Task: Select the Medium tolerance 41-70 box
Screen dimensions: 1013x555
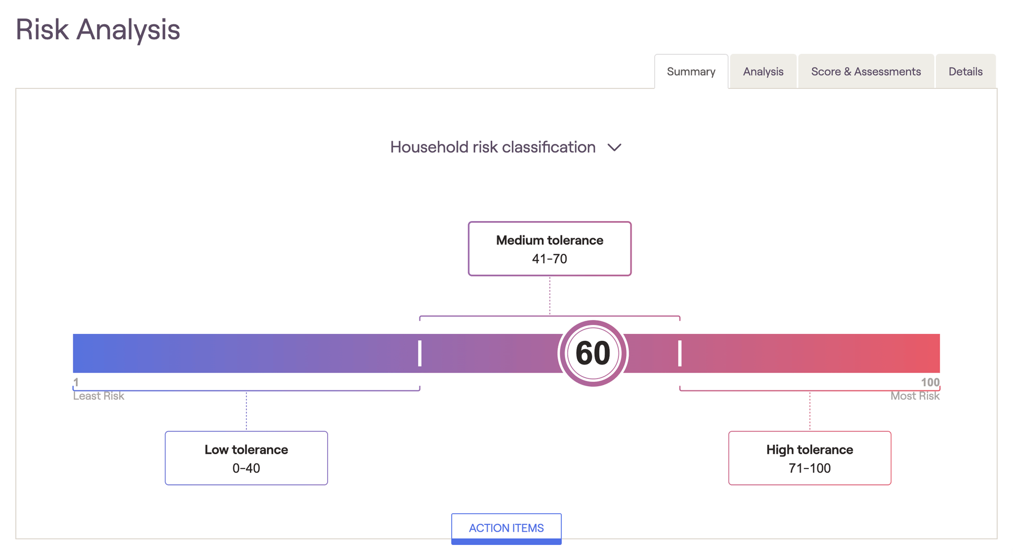Action: 549,248
